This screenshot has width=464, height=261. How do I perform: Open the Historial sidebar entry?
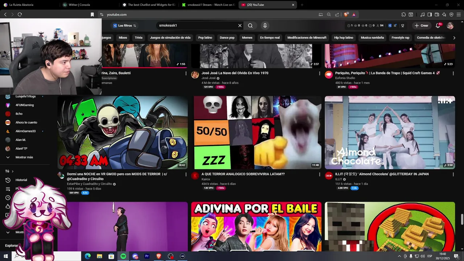click(x=21, y=180)
